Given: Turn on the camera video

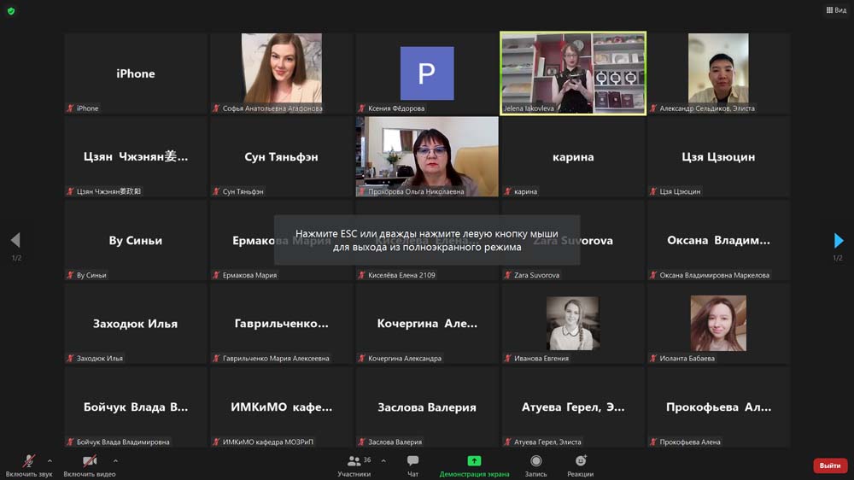Looking at the screenshot, I should click(89, 461).
